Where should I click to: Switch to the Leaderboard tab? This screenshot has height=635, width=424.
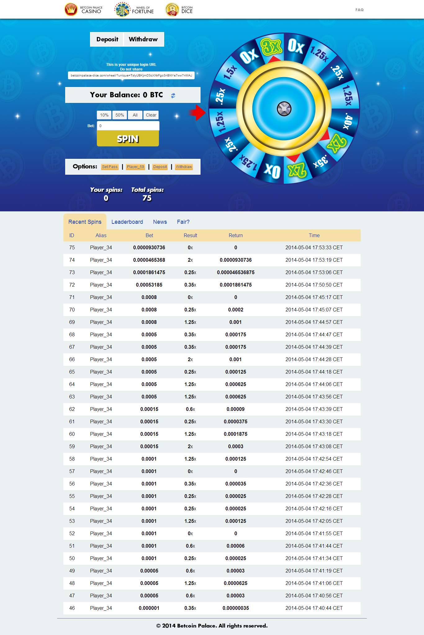point(127,222)
